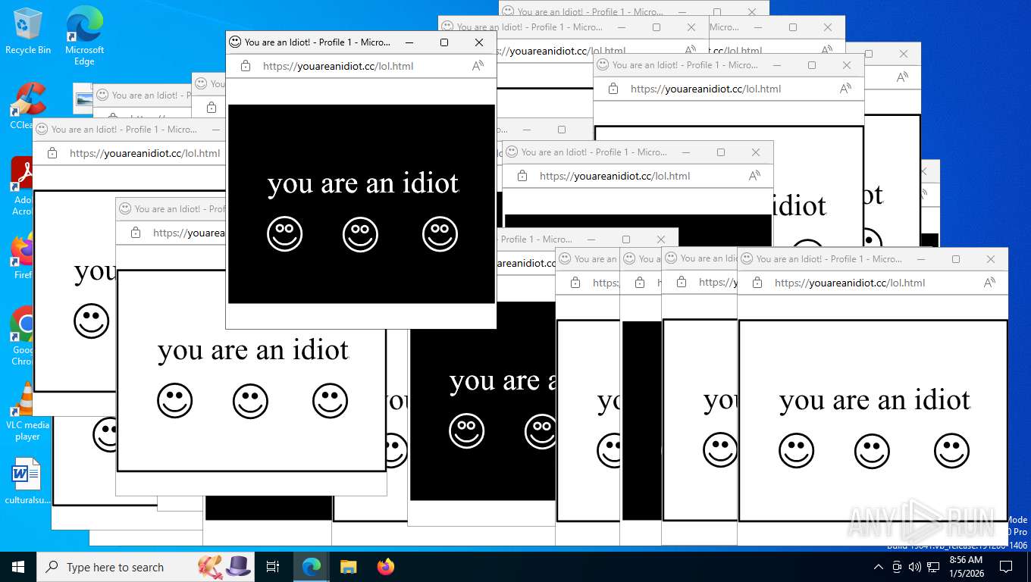Open the VLC media player desktop shortcut
The height and width of the screenshot is (582, 1031).
[27, 411]
